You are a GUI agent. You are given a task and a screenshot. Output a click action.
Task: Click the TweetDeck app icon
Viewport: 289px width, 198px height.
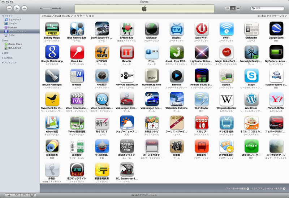[52, 99]
